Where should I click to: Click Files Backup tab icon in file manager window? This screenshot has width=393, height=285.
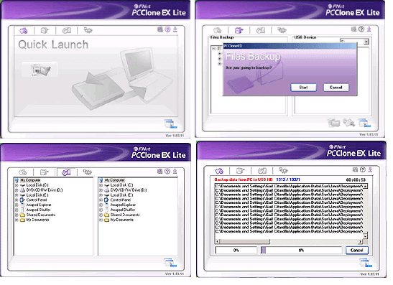click(x=44, y=172)
